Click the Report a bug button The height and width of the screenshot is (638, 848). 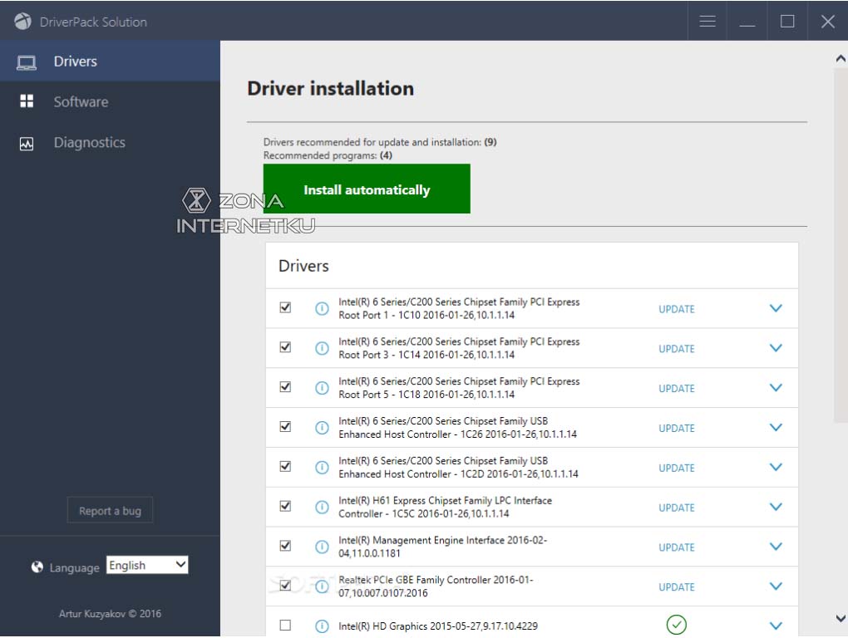[110, 510]
